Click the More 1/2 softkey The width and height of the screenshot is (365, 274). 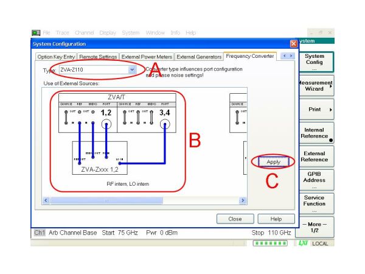tap(315, 227)
